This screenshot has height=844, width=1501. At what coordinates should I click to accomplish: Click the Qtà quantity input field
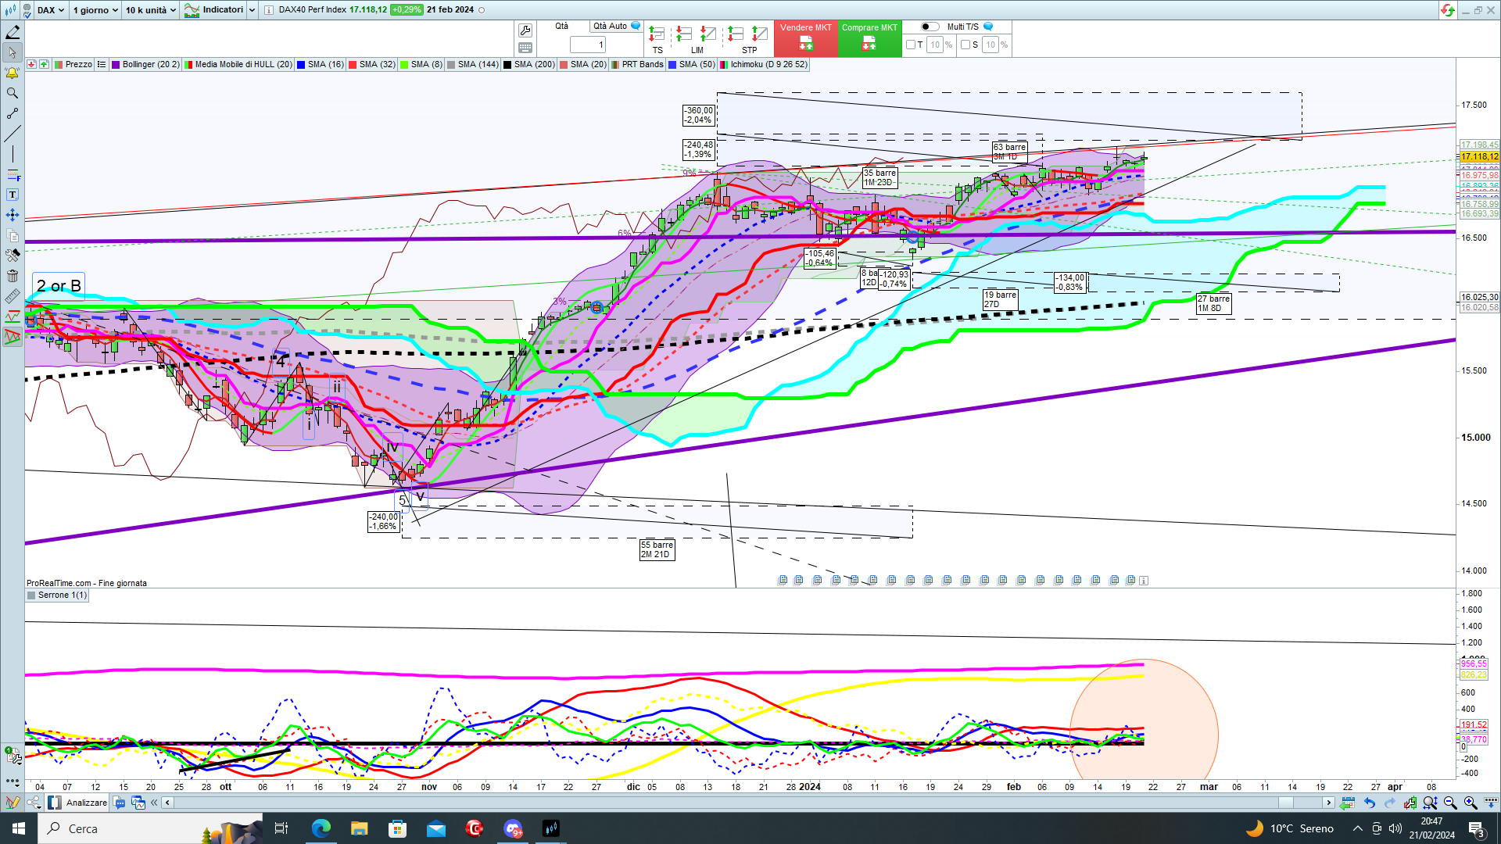588,45
